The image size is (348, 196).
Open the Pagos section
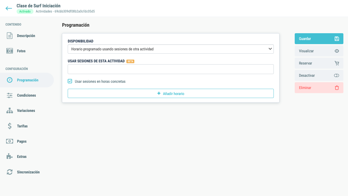tap(22, 141)
